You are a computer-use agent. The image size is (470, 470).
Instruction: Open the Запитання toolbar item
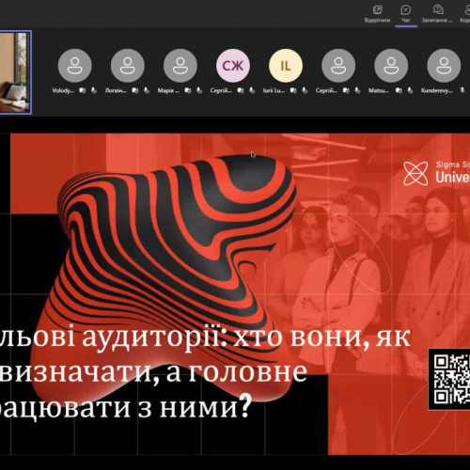[x=437, y=14]
